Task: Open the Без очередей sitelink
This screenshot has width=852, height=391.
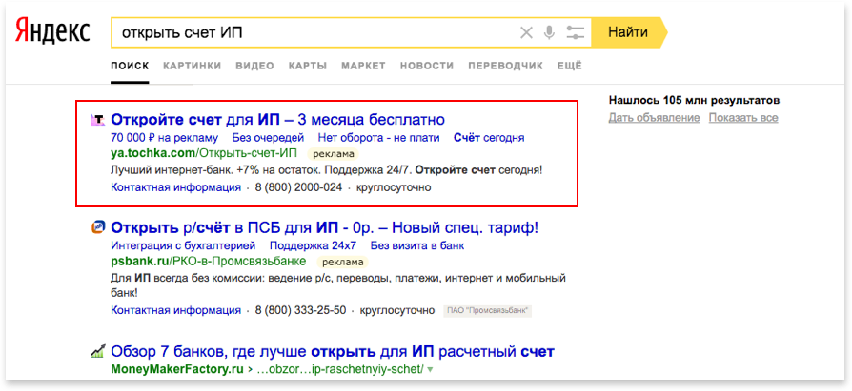Action: [x=268, y=138]
